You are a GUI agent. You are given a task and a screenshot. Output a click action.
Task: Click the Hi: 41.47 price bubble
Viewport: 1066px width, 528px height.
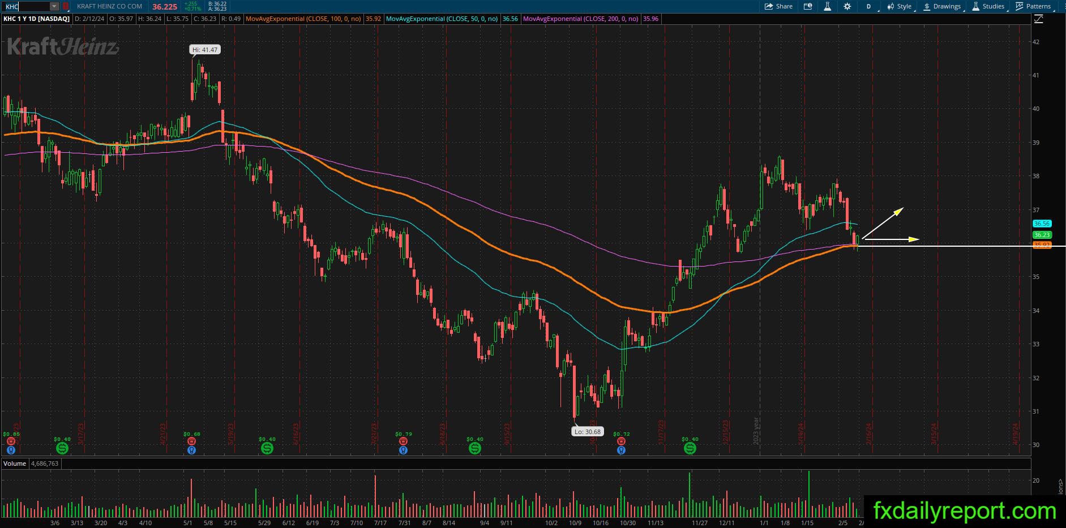(x=205, y=50)
